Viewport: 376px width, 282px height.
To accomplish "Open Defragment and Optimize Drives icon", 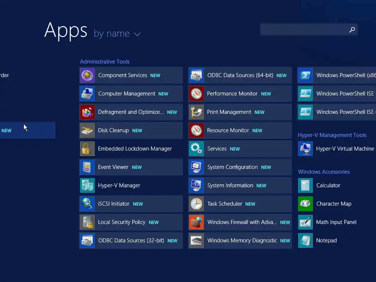I will pyautogui.click(x=87, y=112).
